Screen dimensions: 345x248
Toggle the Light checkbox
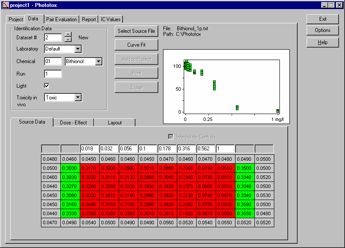pos(47,86)
